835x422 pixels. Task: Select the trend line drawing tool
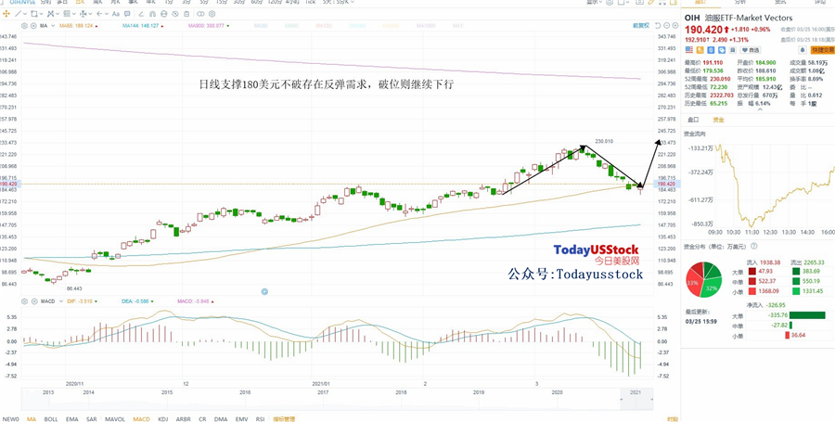19,14
